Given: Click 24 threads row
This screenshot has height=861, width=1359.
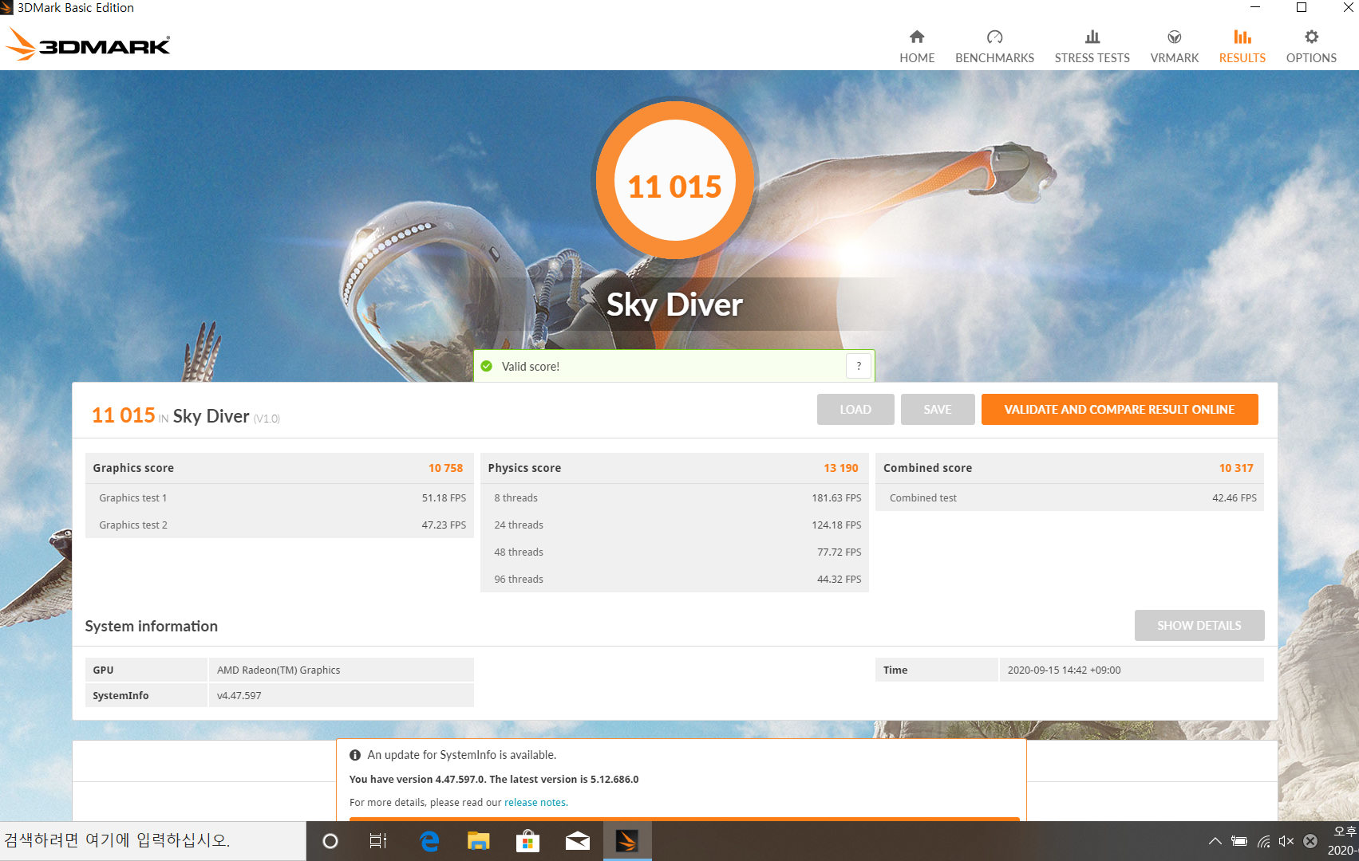Looking at the screenshot, I should [x=674, y=525].
